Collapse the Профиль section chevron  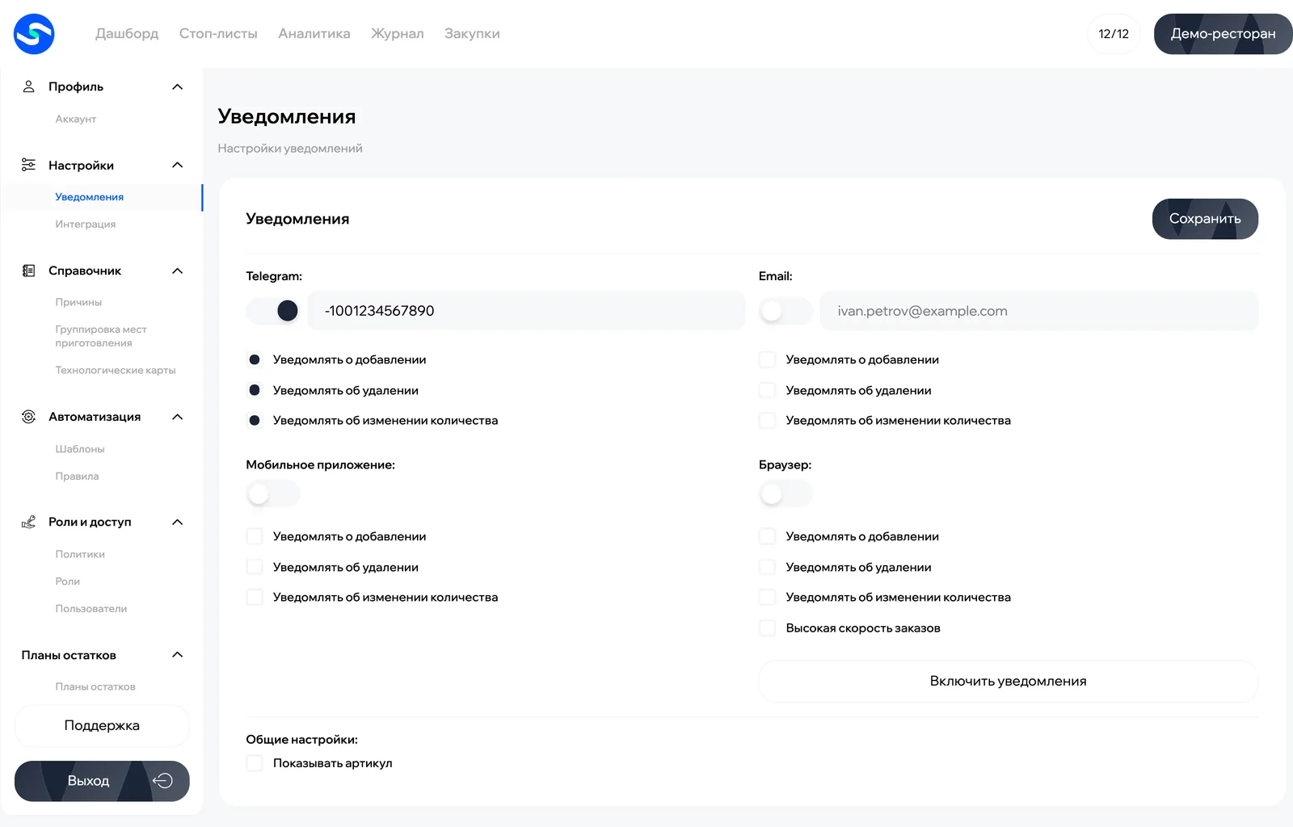(178, 86)
